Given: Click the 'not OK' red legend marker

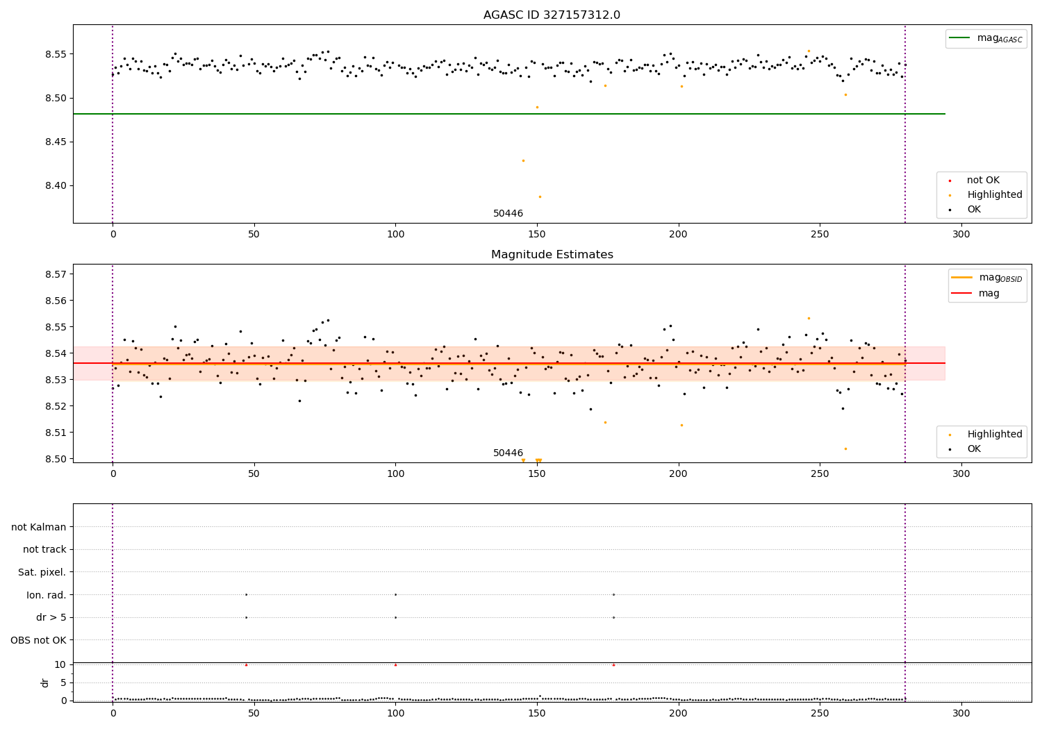Looking at the screenshot, I should (950, 181).
